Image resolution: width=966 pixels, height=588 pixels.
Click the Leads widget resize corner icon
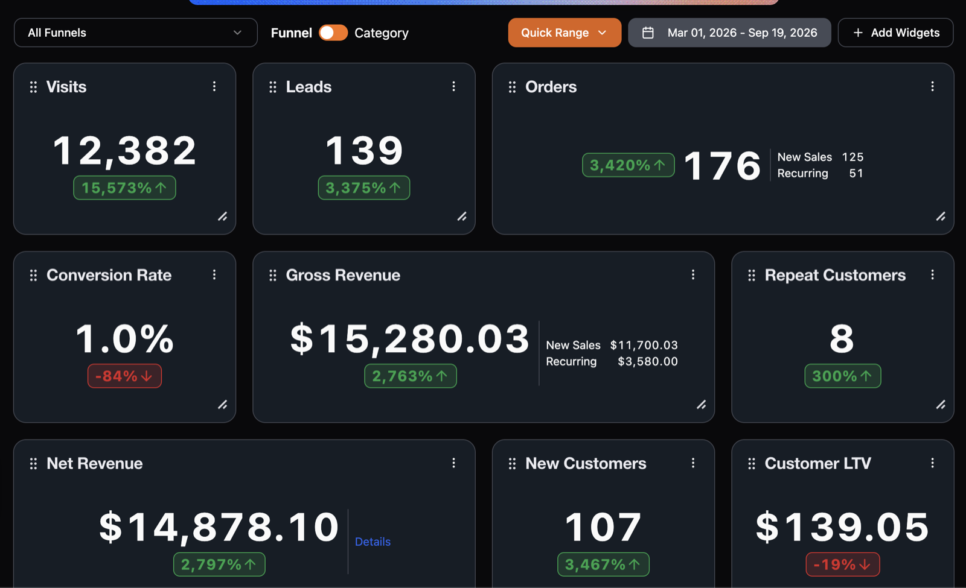click(462, 217)
